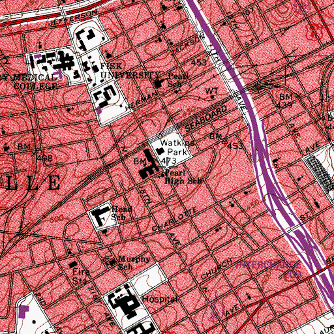Viewport: 334px width, 334px height.
Task: Click the Murphy Sch label
Action: (x=134, y=263)
